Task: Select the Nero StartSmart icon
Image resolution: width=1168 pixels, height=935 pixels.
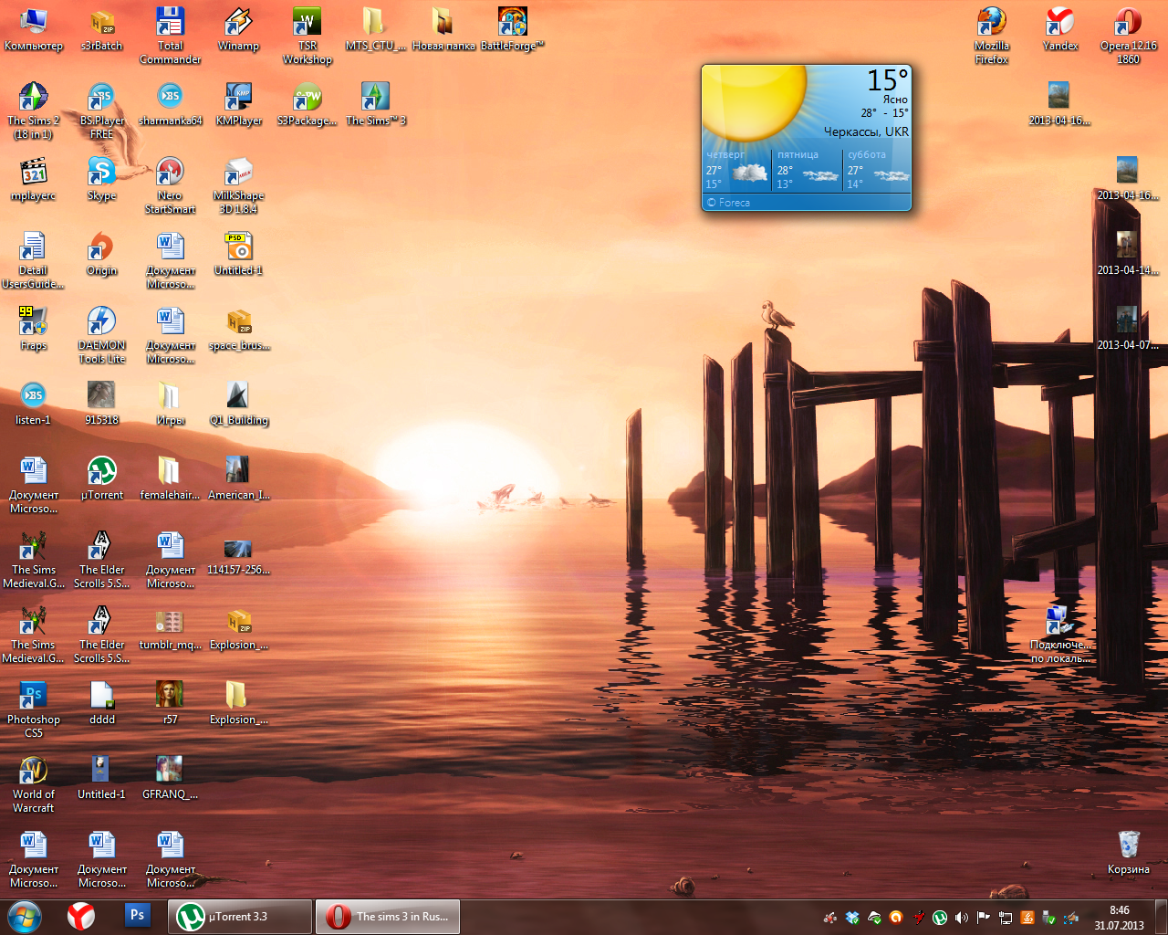Action: pos(170,172)
